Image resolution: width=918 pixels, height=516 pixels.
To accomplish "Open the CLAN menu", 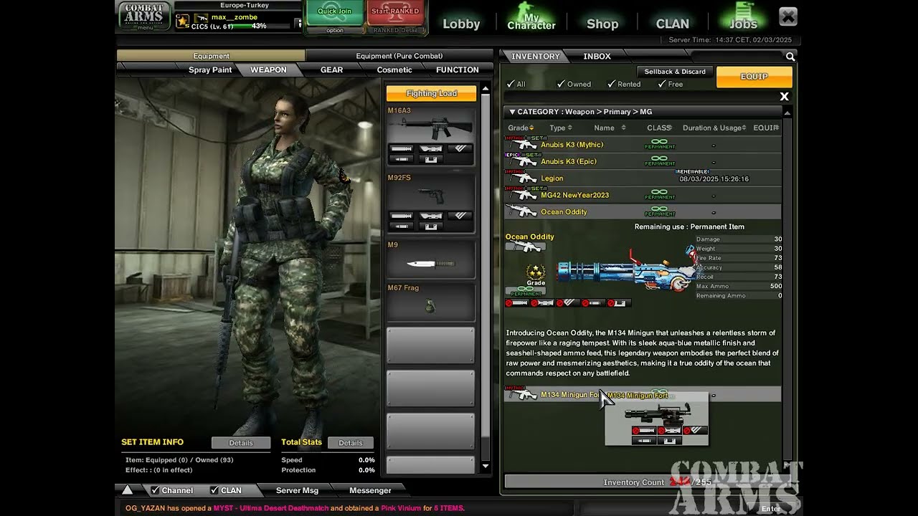I will [x=672, y=24].
